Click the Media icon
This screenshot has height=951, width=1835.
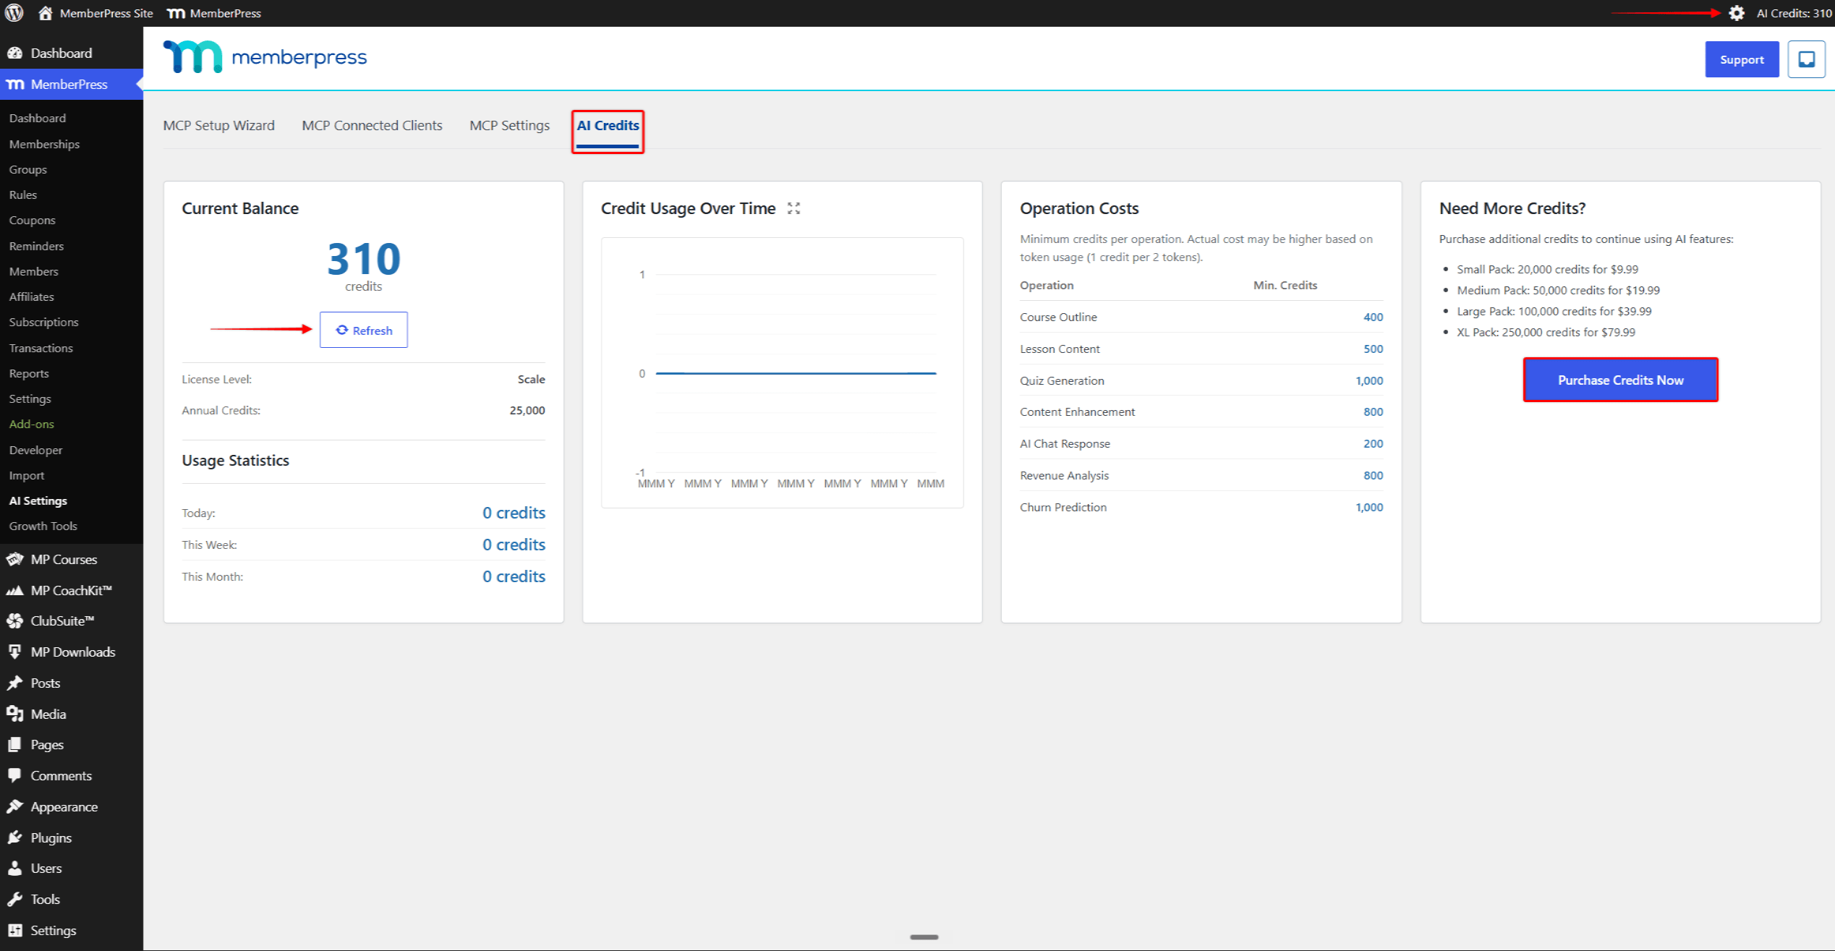pos(14,714)
